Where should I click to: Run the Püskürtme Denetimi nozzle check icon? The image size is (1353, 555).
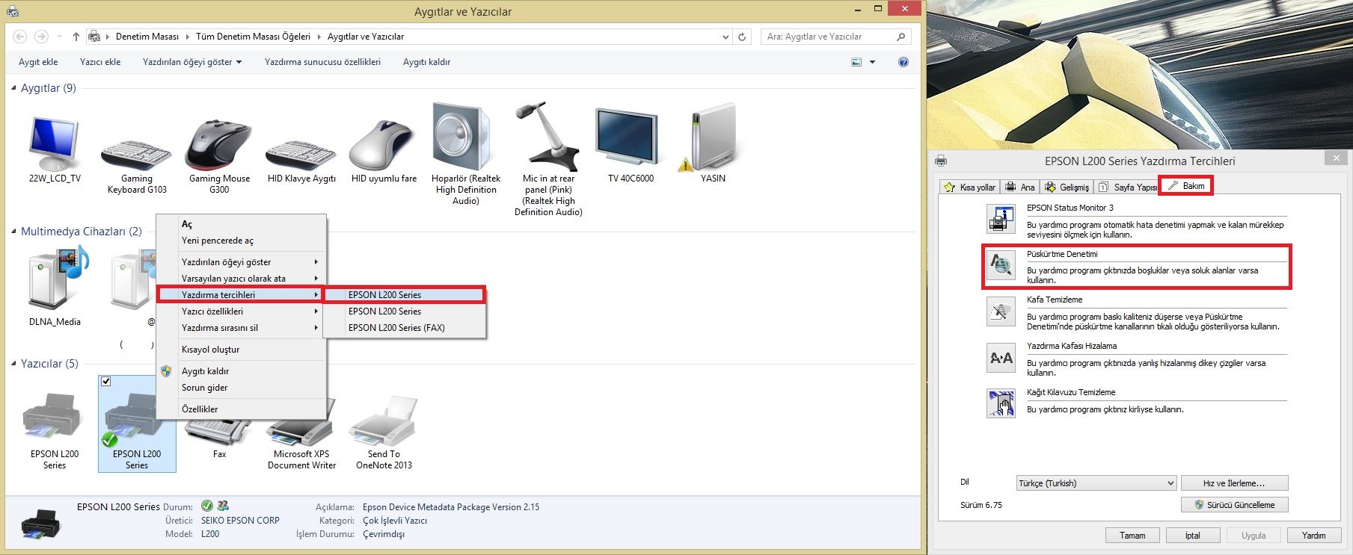(1001, 265)
